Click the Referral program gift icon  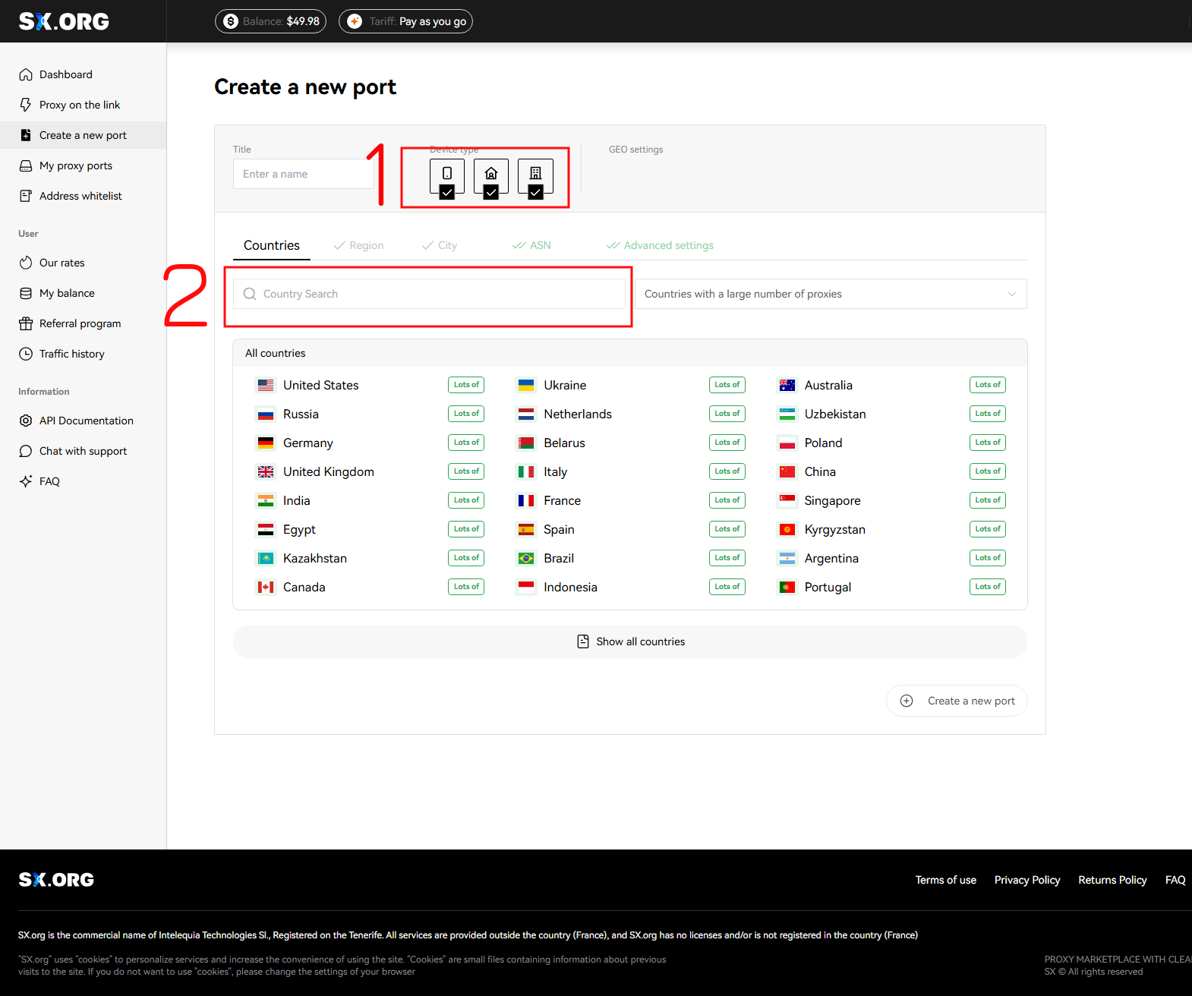pos(26,323)
